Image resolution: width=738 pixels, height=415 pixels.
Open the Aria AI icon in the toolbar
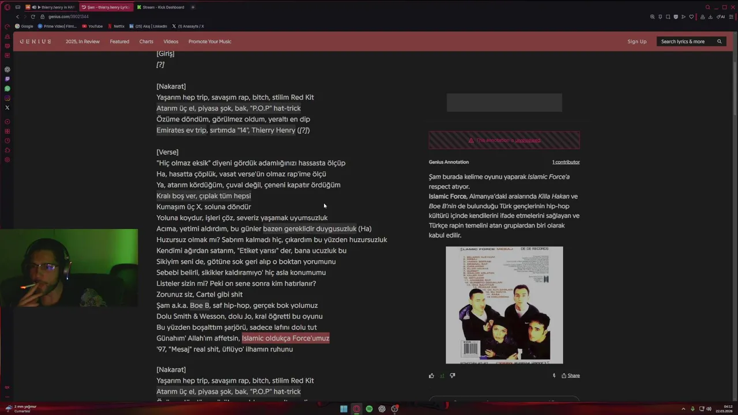click(x=721, y=17)
